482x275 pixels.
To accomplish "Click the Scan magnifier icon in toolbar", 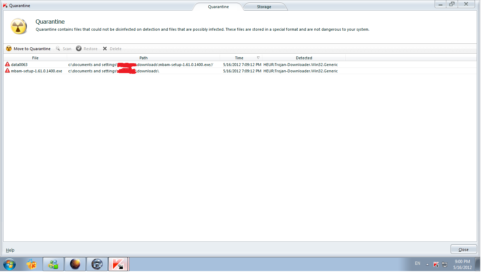I will tap(58, 49).
